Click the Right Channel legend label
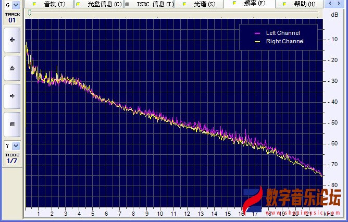 (x=284, y=41)
